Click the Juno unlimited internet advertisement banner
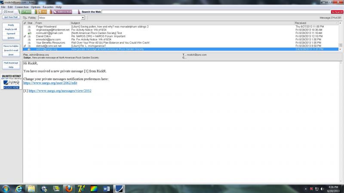Image resolution: width=344 pixels, height=193 pixels. (x=11, y=81)
